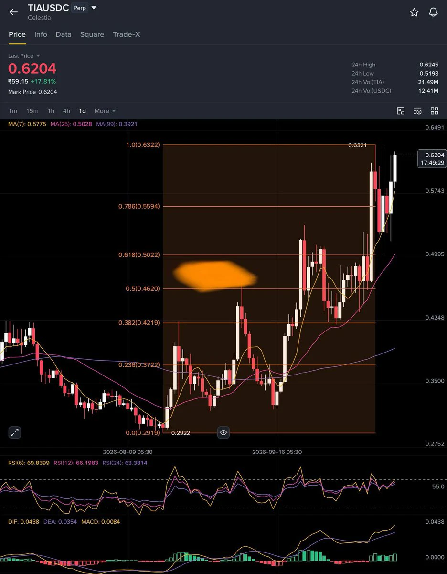Click the DIF: 0.0438 label
Viewport: 447px width, 574px height.
[23, 521]
